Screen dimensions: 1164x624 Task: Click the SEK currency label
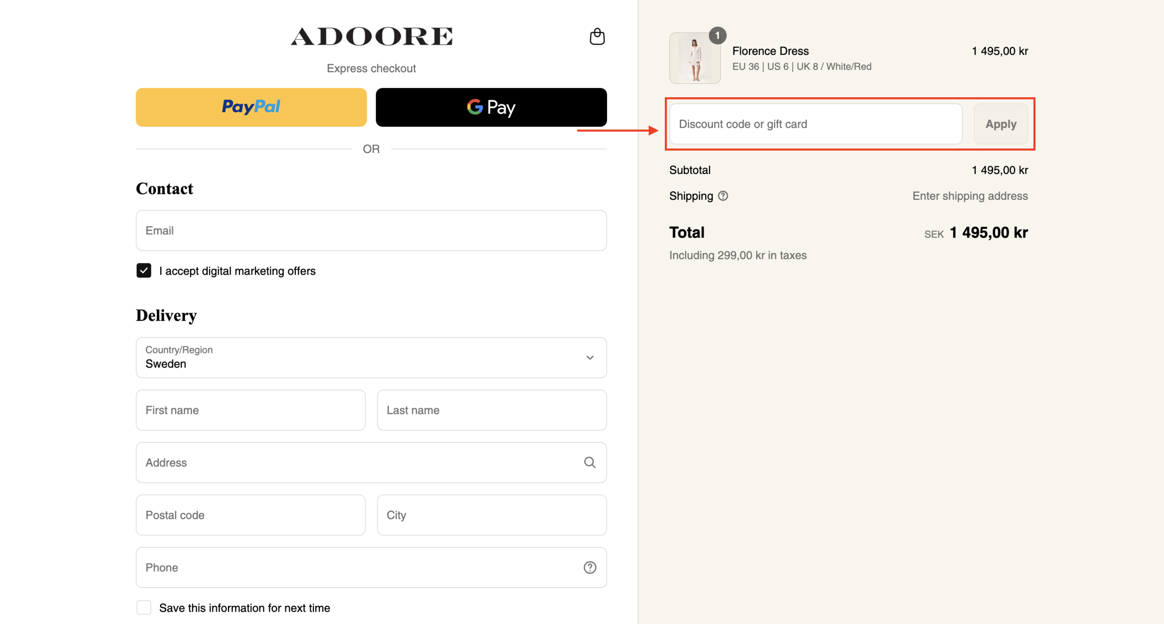click(934, 234)
